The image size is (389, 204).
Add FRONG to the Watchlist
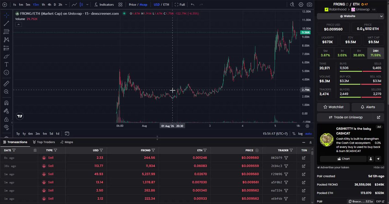[333, 107]
